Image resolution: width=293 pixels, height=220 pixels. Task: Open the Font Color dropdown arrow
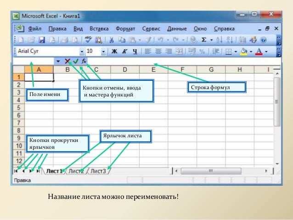[266, 51]
